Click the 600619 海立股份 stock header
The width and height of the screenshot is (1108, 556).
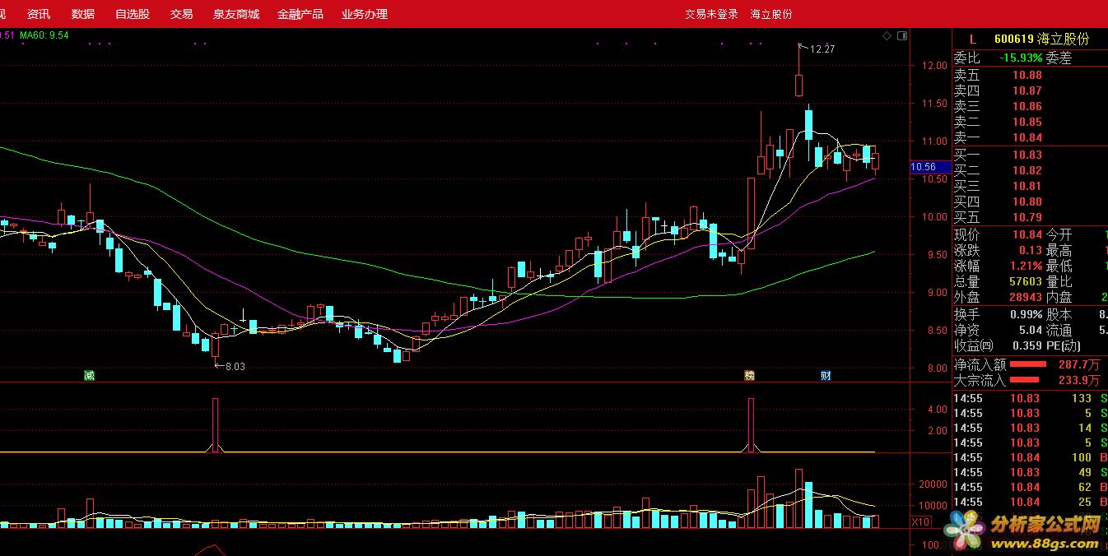[1041, 39]
